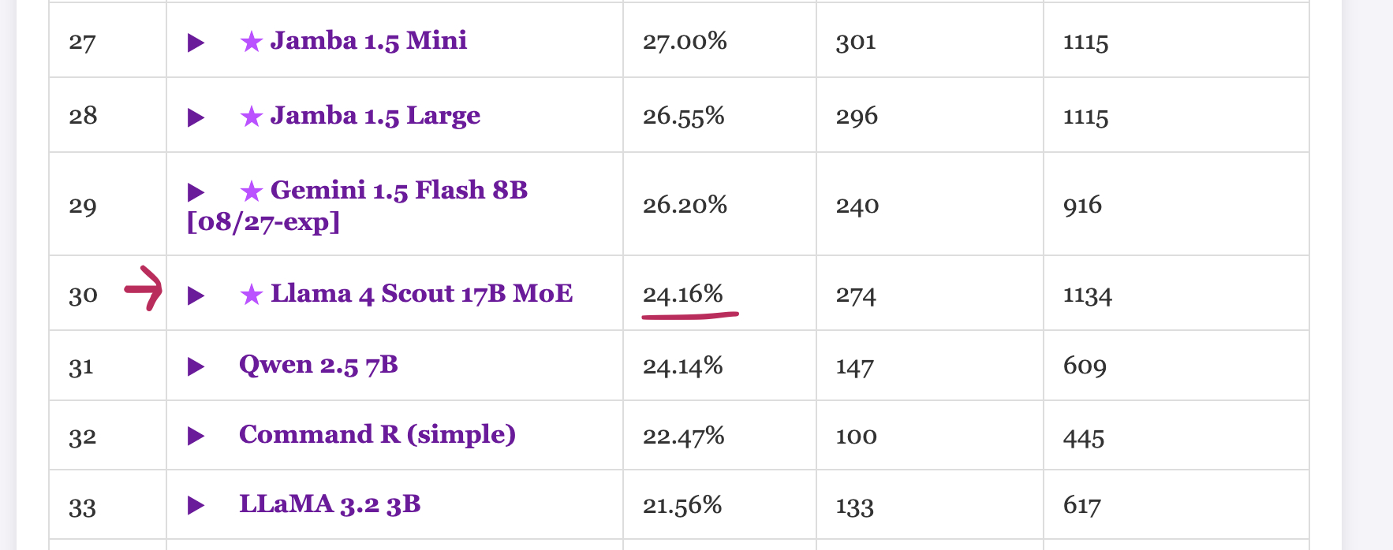
Task: Click the star icon beside Llama 4 Scout
Action: (x=252, y=295)
